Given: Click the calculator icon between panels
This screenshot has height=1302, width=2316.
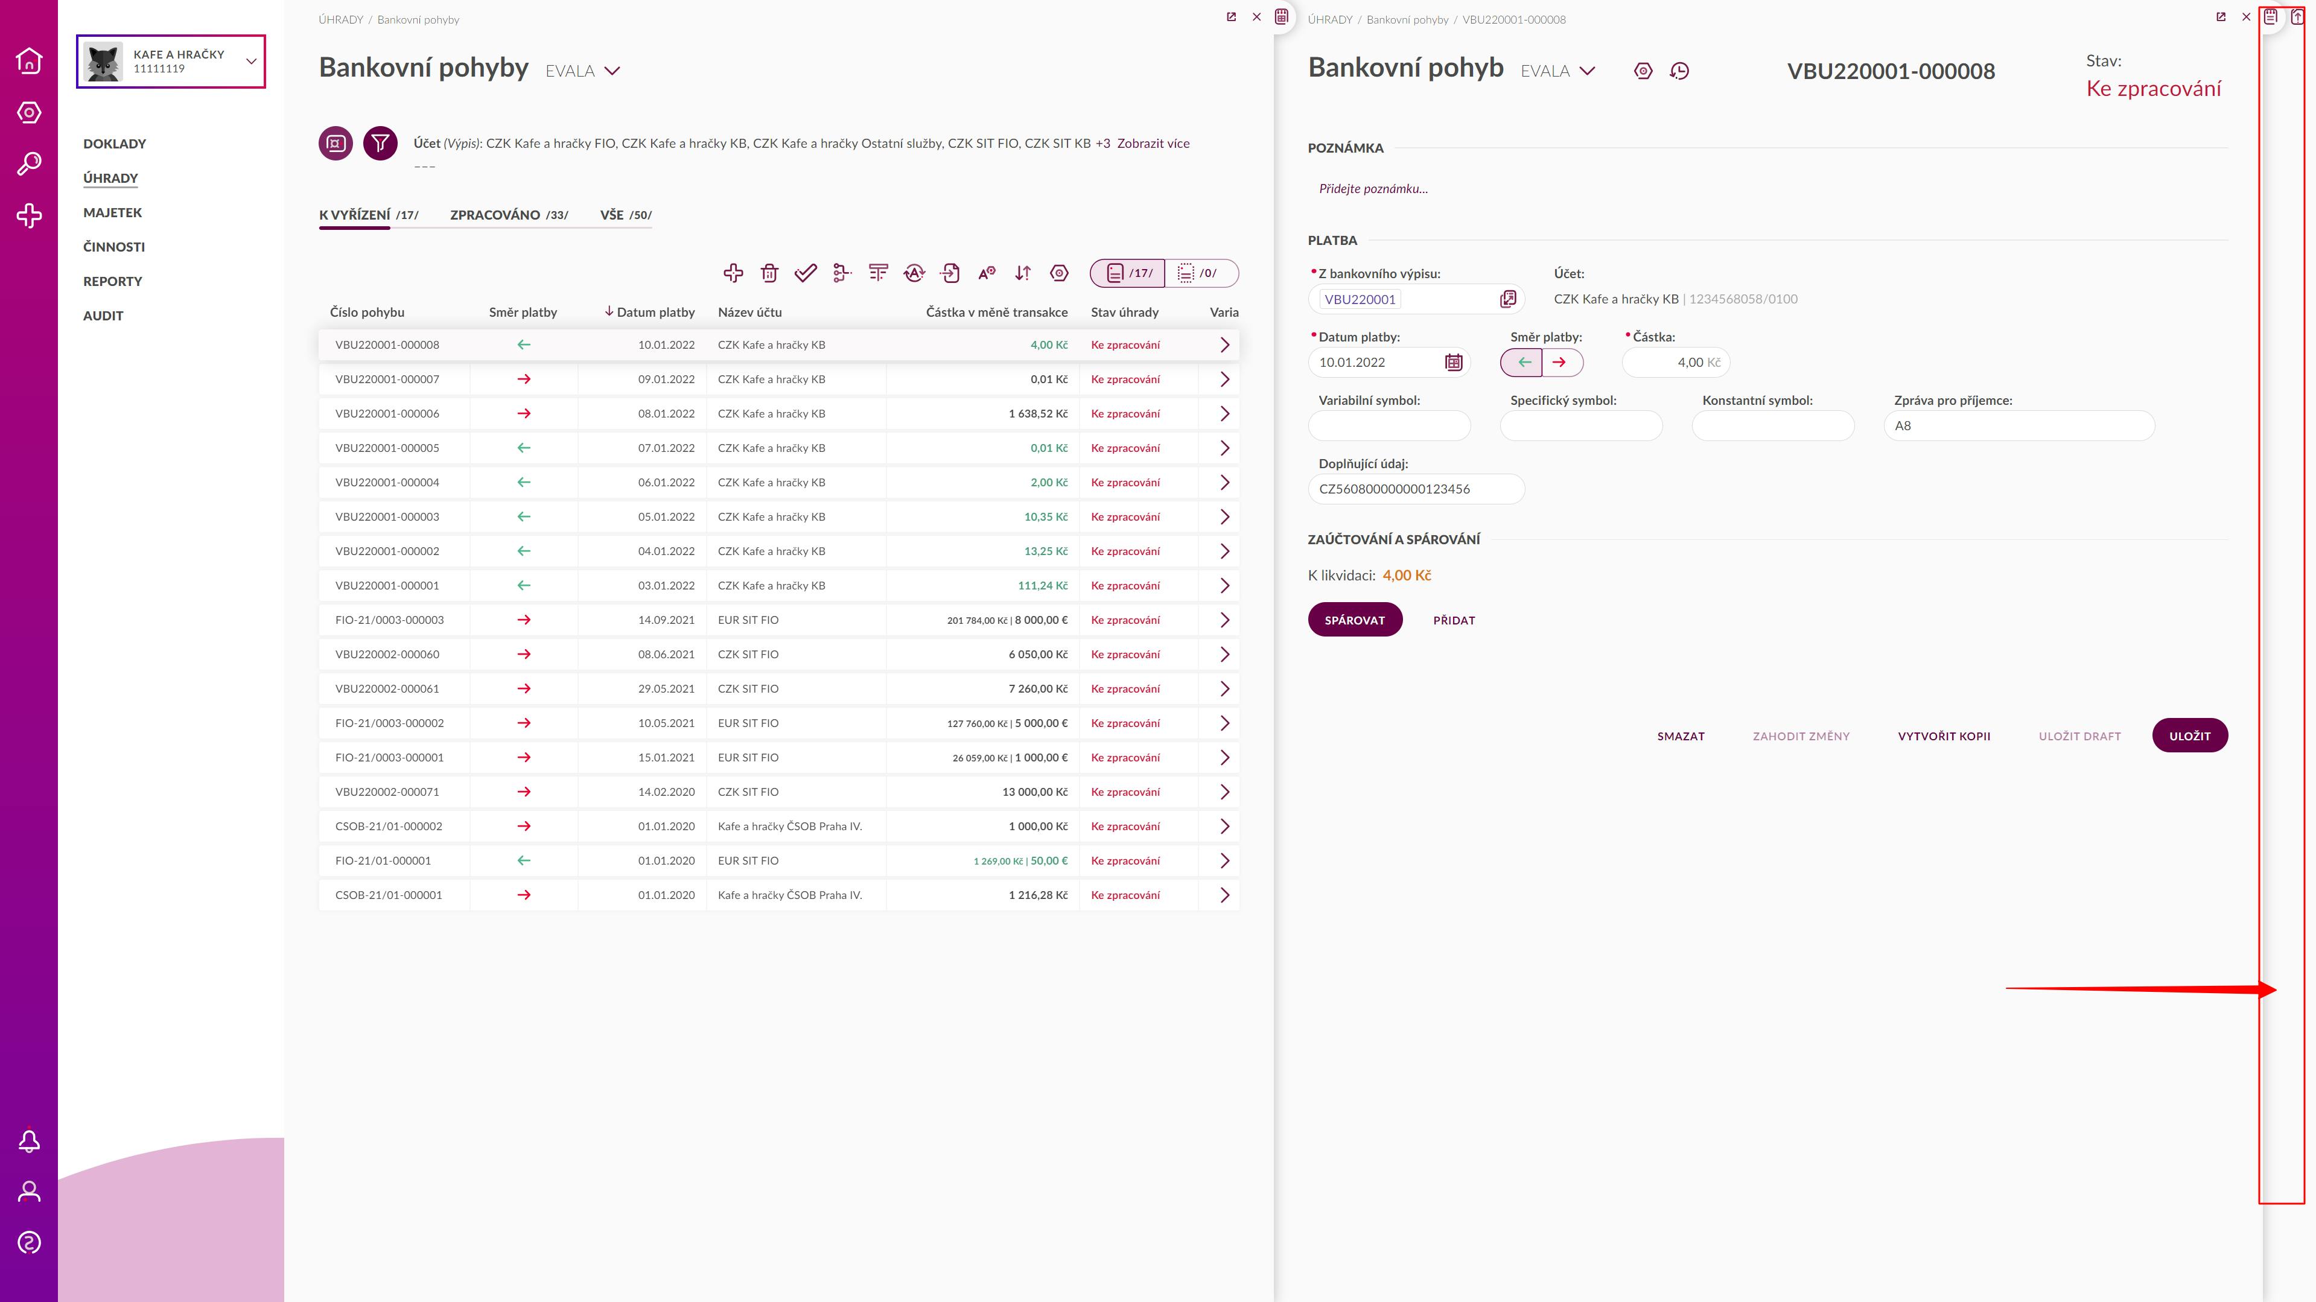Looking at the screenshot, I should (x=1282, y=16).
